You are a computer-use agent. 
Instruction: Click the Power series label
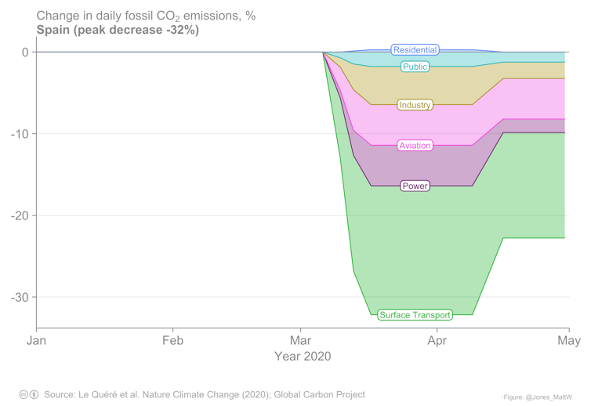coord(415,187)
